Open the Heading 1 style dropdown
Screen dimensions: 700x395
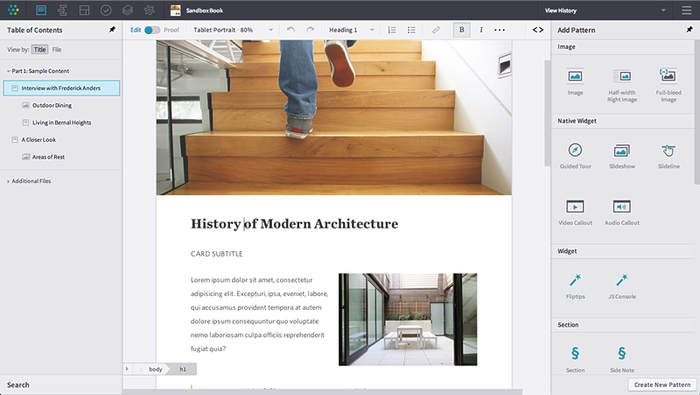pos(352,30)
